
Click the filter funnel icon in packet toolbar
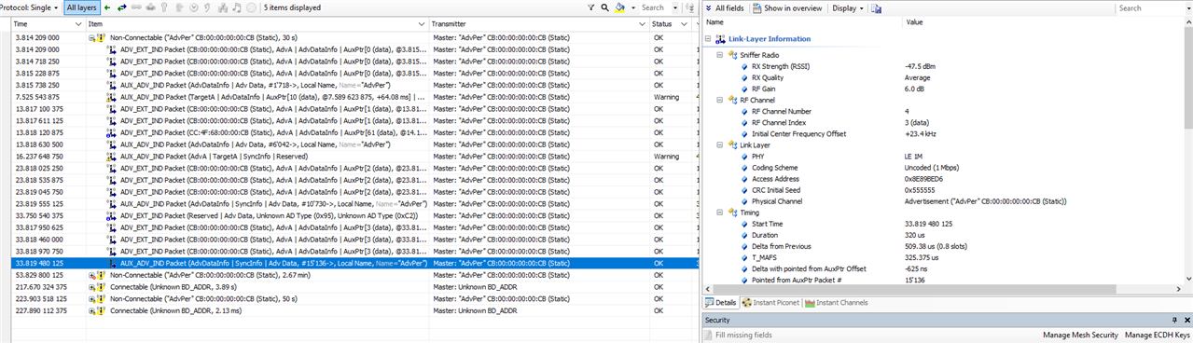[591, 7]
